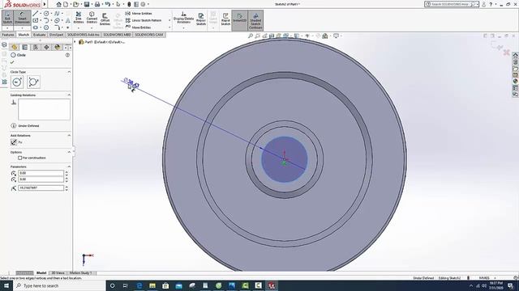Open the Options gear icon
The width and height of the screenshot is (519, 291).
pos(143,4)
